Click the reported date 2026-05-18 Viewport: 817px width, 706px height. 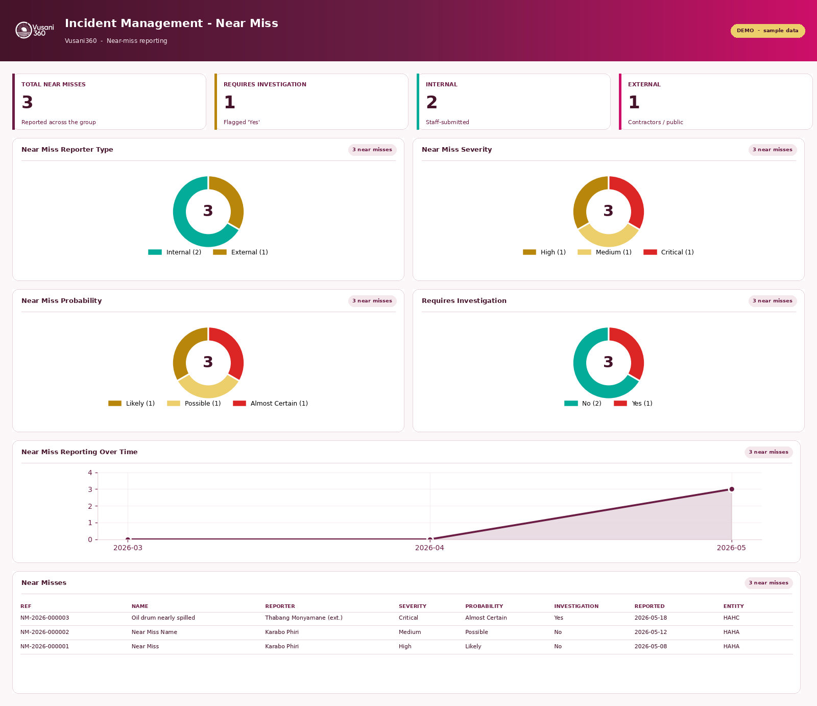pyautogui.click(x=651, y=618)
